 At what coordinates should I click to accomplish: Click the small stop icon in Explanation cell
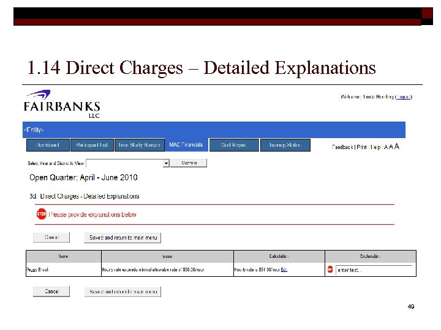click(x=330, y=269)
